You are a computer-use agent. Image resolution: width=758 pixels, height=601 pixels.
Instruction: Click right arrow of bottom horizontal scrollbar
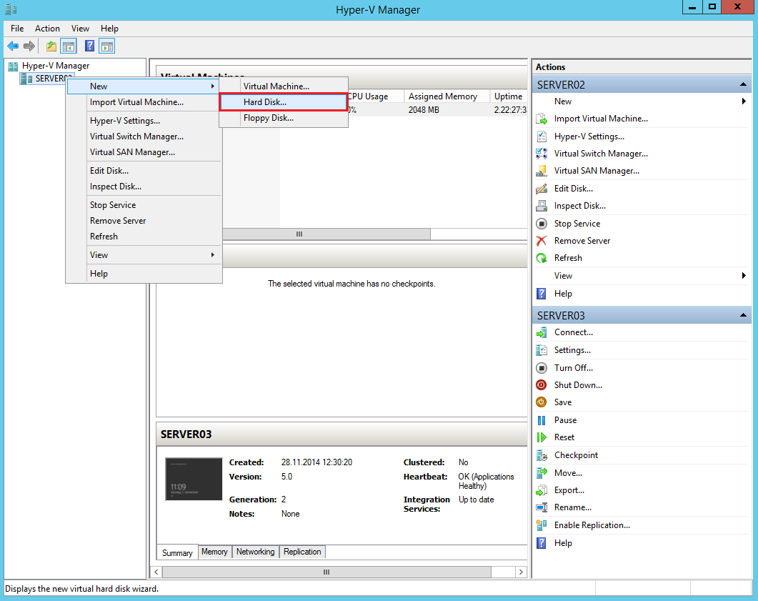coord(521,572)
